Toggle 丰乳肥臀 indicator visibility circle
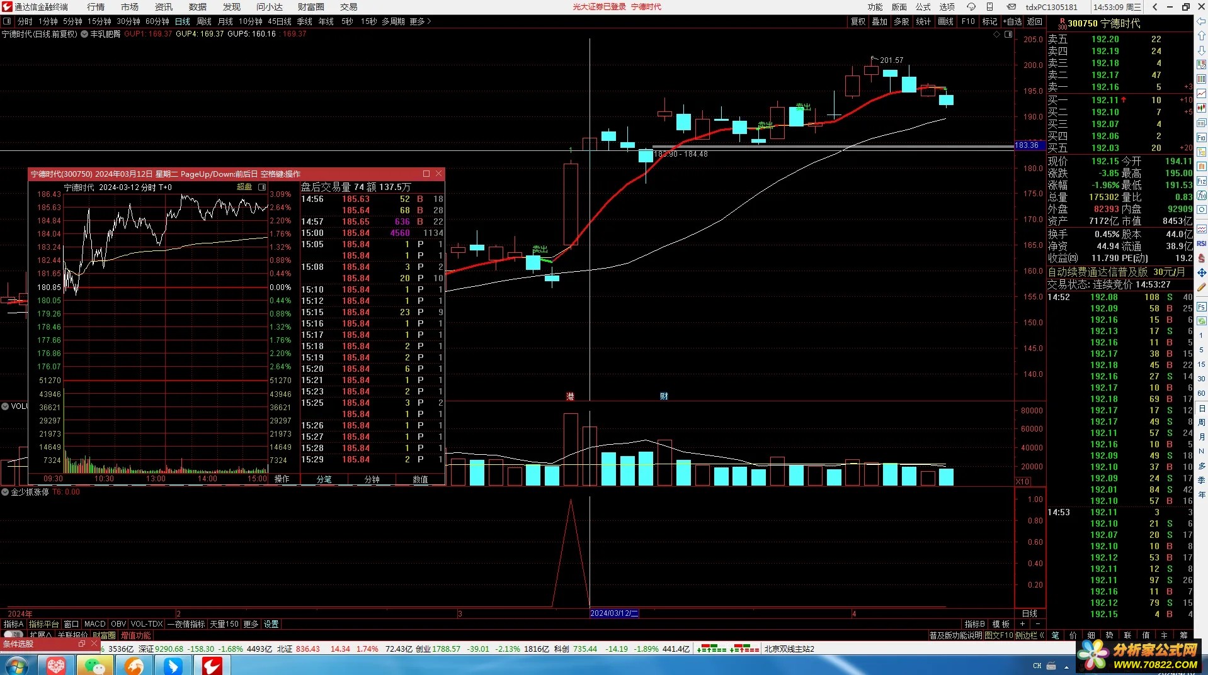Screen dimensions: 1208x675 click(84, 34)
